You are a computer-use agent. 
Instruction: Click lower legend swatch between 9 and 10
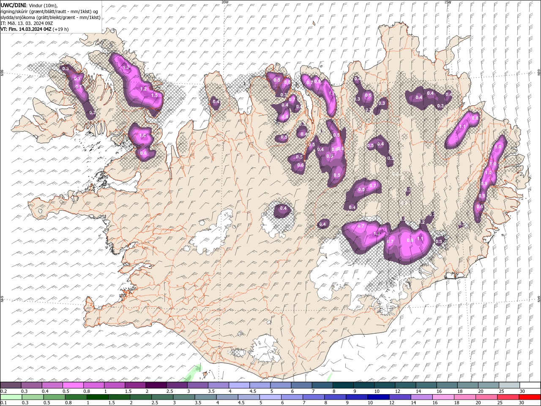click(356, 397)
